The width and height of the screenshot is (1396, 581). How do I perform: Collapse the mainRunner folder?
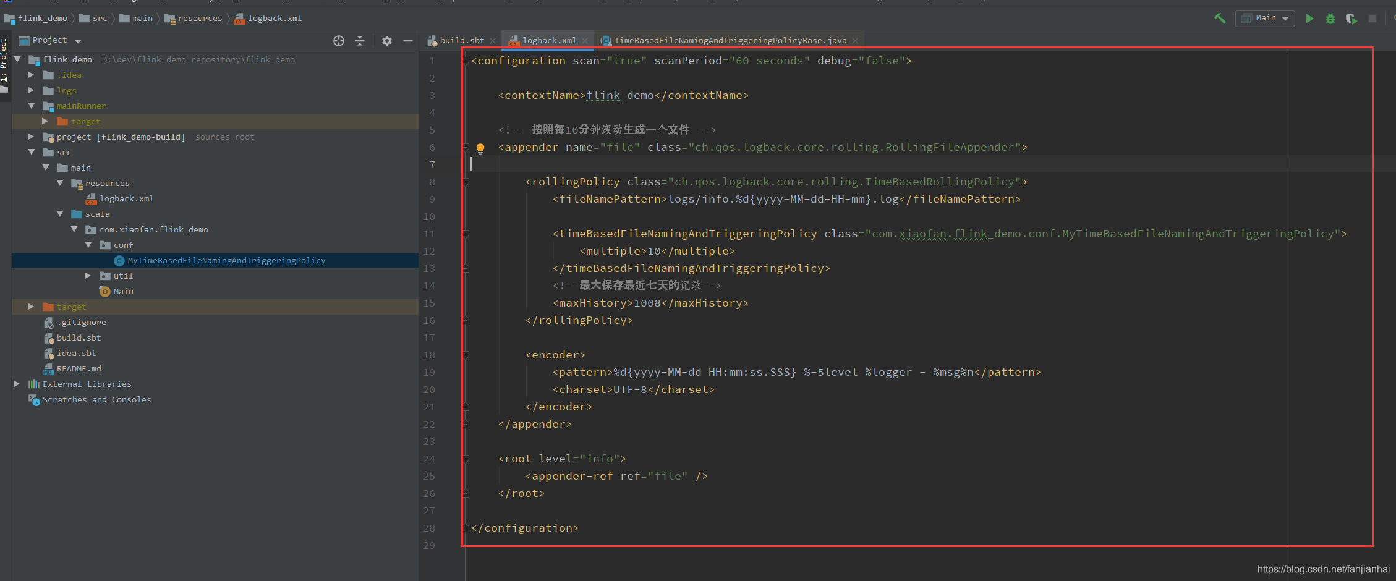click(31, 106)
